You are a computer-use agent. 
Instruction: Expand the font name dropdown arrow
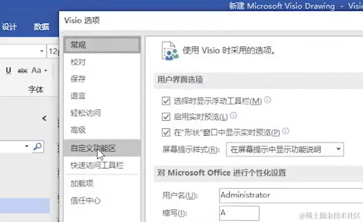tap(42, 51)
